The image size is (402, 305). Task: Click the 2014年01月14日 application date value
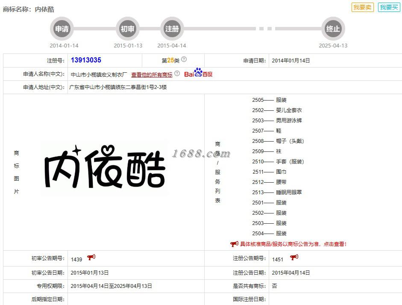pos(291,61)
